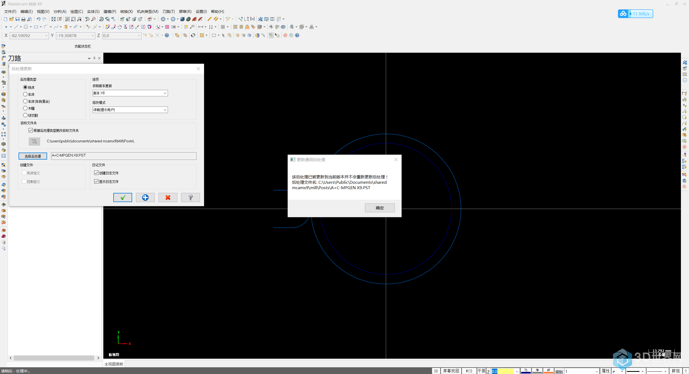Switch to the 主视图面板 tab
The height and width of the screenshot is (374, 689).
[x=114, y=364]
